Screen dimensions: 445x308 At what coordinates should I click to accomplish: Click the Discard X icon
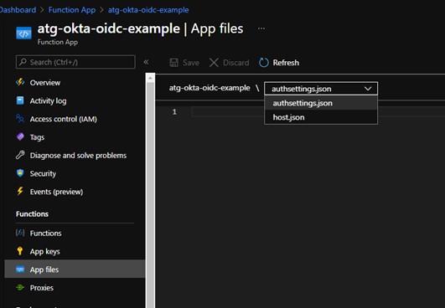tap(214, 63)
